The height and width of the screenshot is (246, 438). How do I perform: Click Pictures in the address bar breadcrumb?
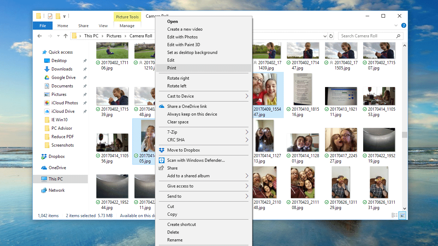[114, 36]
